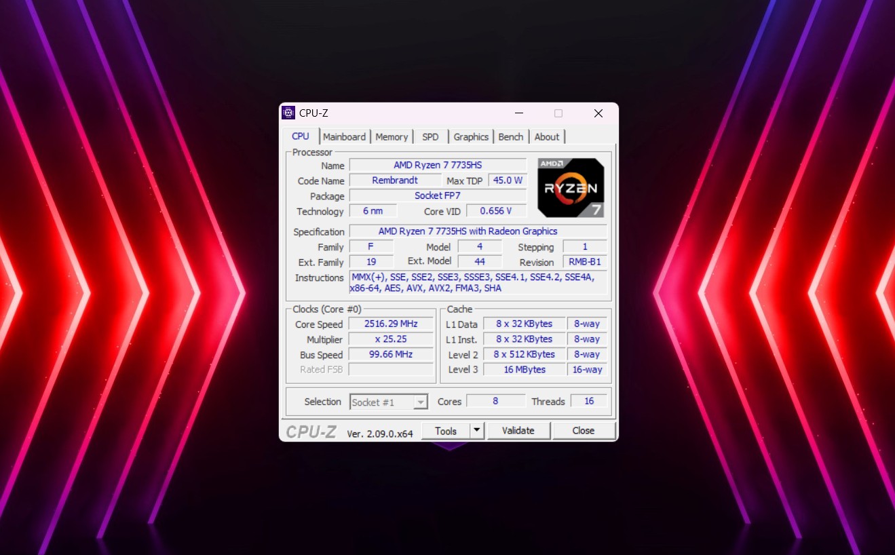
Task: Select the CPU tab
Action: pos(301,136)
